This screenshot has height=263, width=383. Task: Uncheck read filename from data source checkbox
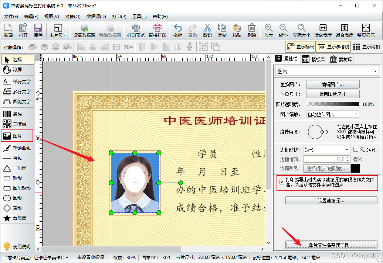pyautogui.click(x=282, y=182)
